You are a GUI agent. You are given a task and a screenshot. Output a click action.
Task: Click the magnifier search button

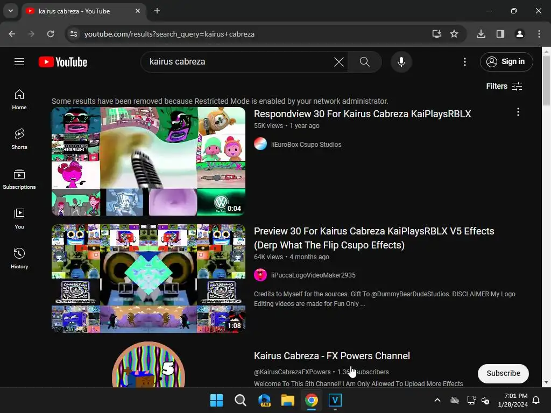[364, 62]
